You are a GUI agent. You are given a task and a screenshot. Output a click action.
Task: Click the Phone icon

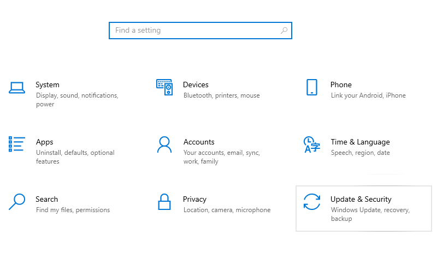[311, 87]
